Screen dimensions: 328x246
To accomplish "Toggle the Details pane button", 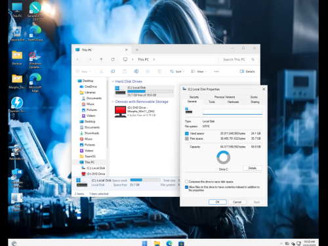I will [x=247, y=72].
